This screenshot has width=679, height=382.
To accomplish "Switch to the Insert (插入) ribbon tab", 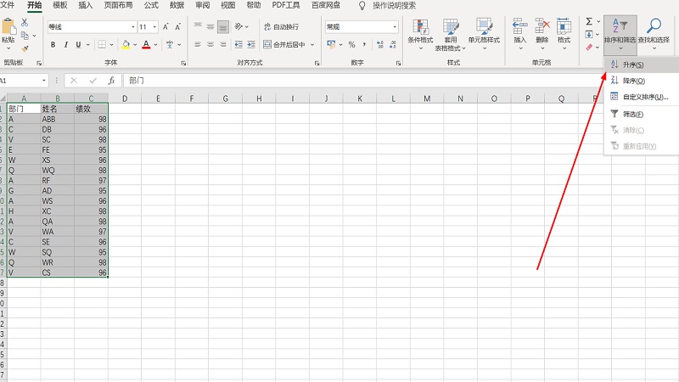I will click(86, 5).
